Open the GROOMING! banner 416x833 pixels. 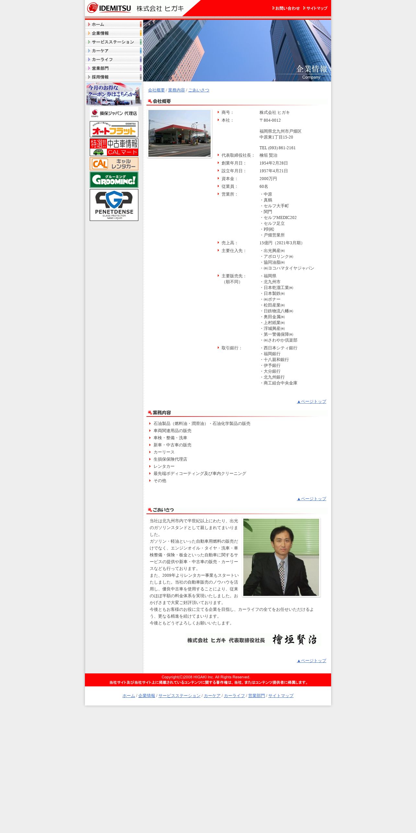pyautogui.click(x=114, y=180)
